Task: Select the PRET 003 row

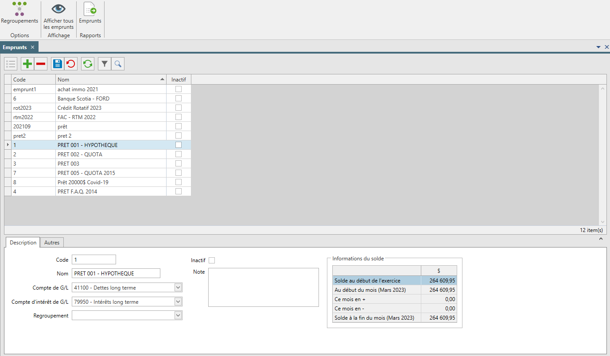Action: pos(98,163)
